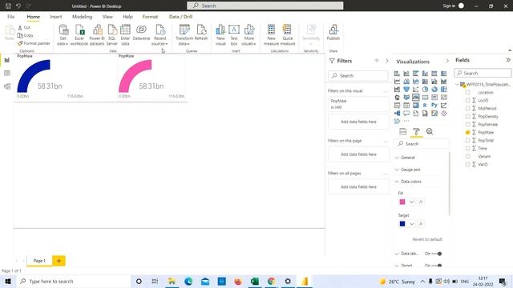Screen dimensions: 513x288
Task: Click the dark blue Target color swatch
Action: [402, 224]
